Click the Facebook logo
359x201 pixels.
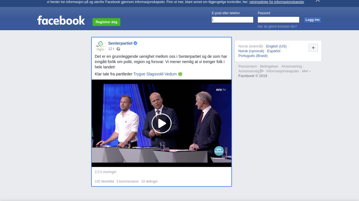pos(61,20)
